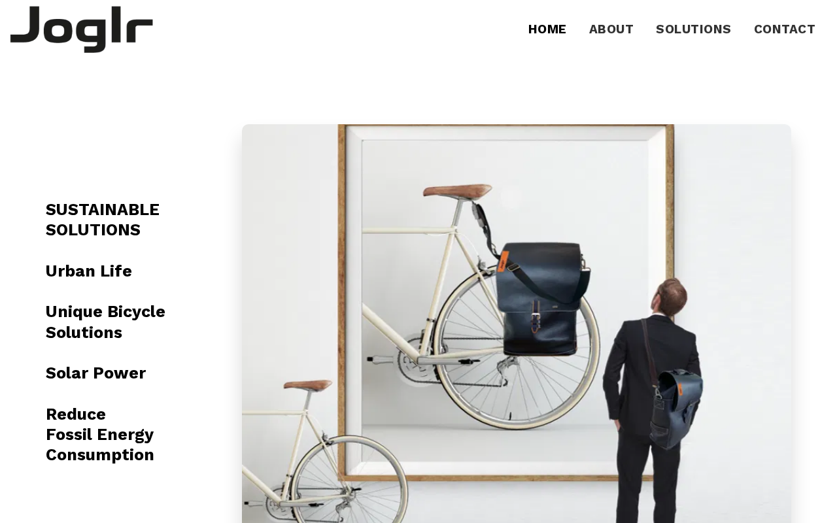The width and height of the screenshot is (837, 523).
Task: Click the SUSTAINABLE SOLUTIONS heading
Action: [103, 220]
